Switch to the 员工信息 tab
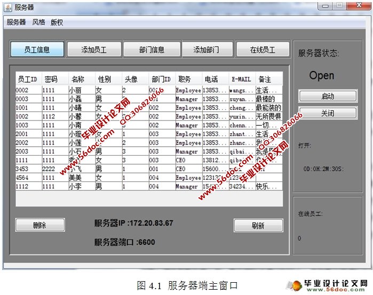The width and height of the screenshot is (373, 295). tap(37, 50)
